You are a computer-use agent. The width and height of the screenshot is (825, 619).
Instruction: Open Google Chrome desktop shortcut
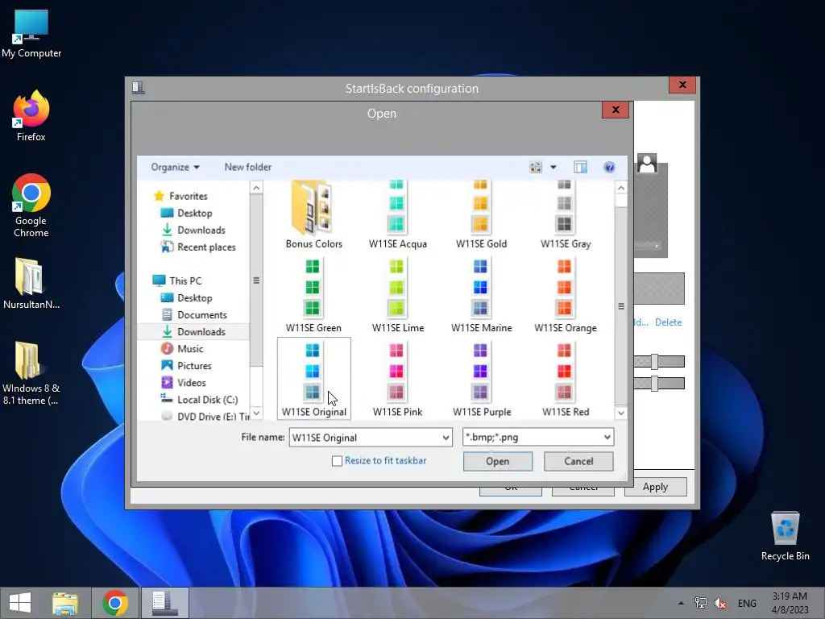click(31, 206)
